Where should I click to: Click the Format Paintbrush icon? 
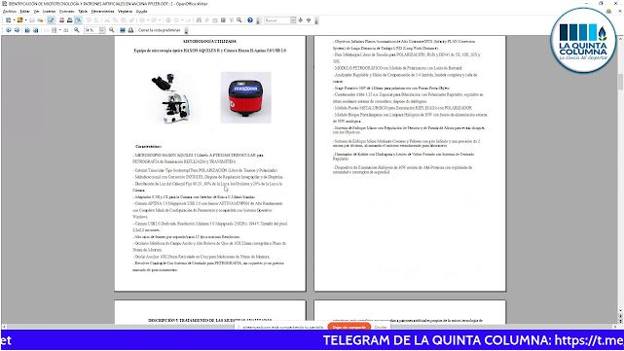point(131,19)
